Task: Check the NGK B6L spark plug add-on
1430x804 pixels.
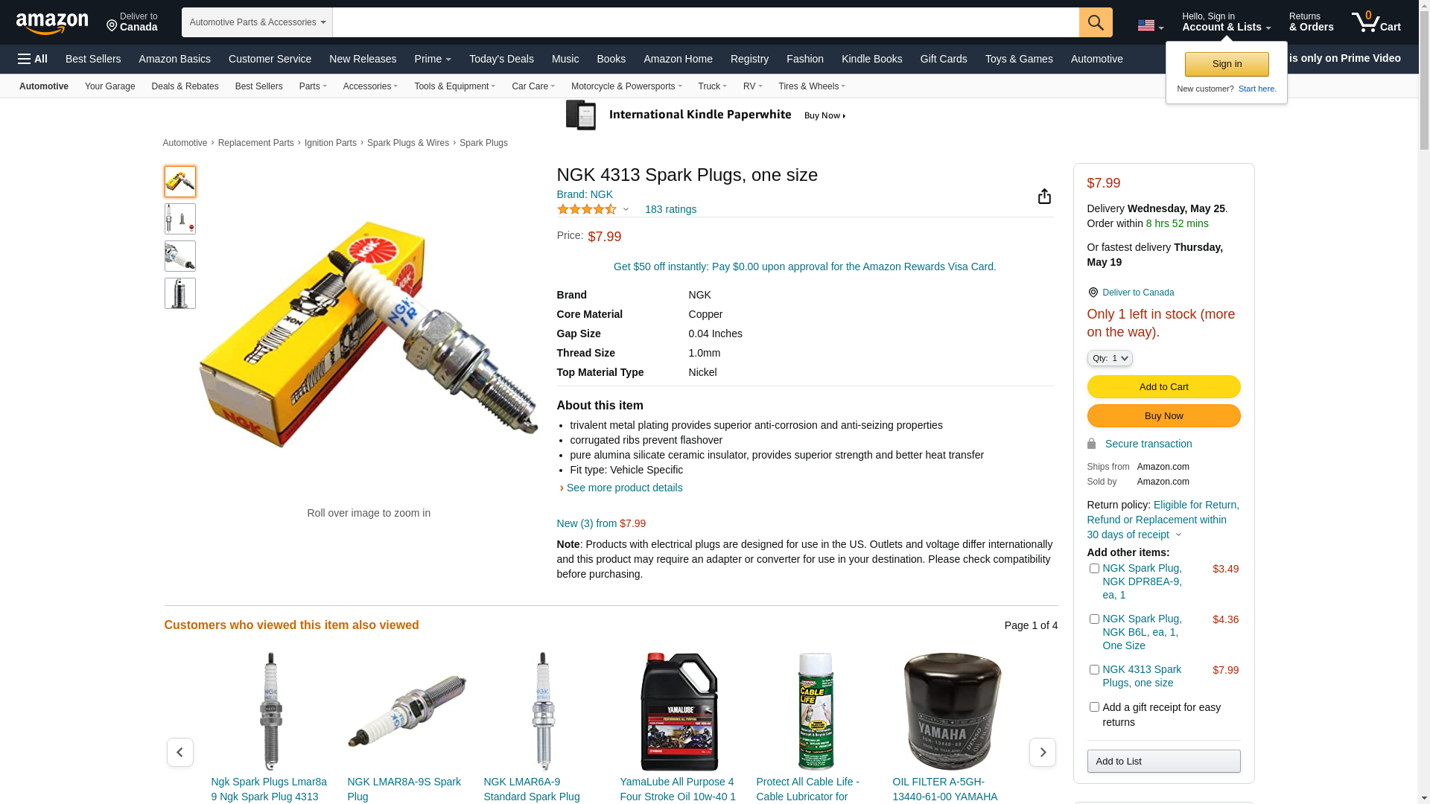Action: pos(1094,619)
